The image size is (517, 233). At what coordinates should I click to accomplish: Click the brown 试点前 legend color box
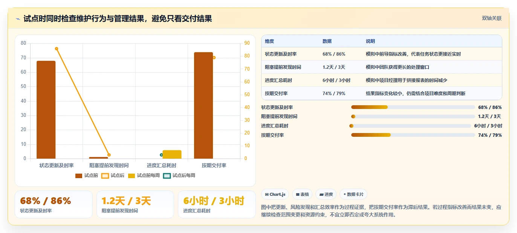(x=79, y=176)
